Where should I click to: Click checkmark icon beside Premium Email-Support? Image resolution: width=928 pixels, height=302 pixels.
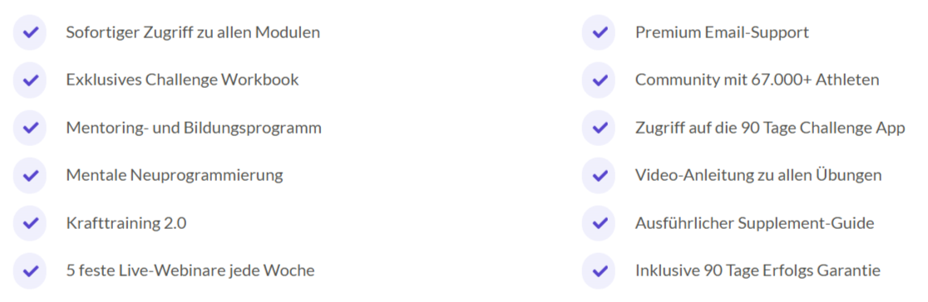coord(600,32)
